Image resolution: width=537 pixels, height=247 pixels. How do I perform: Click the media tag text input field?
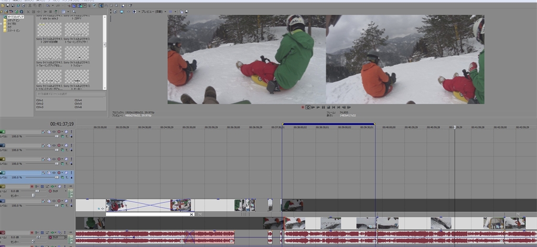(x=70, y=94)
